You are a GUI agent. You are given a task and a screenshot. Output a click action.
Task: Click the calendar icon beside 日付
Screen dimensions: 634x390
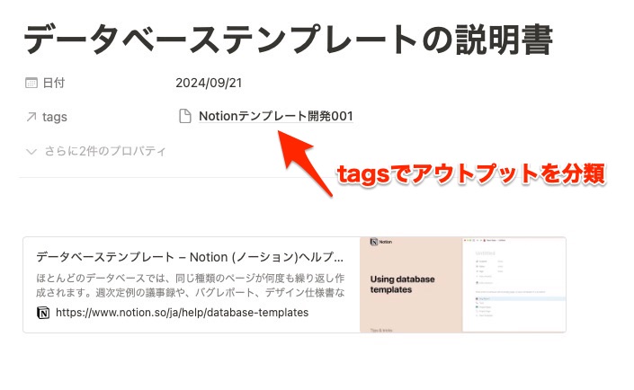[31, 83]
